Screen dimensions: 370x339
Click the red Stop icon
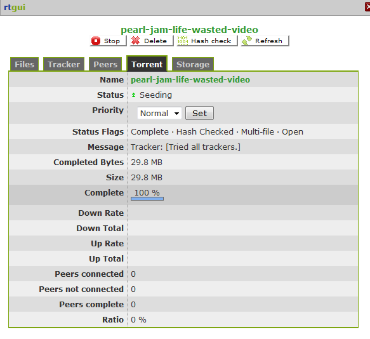96,41
